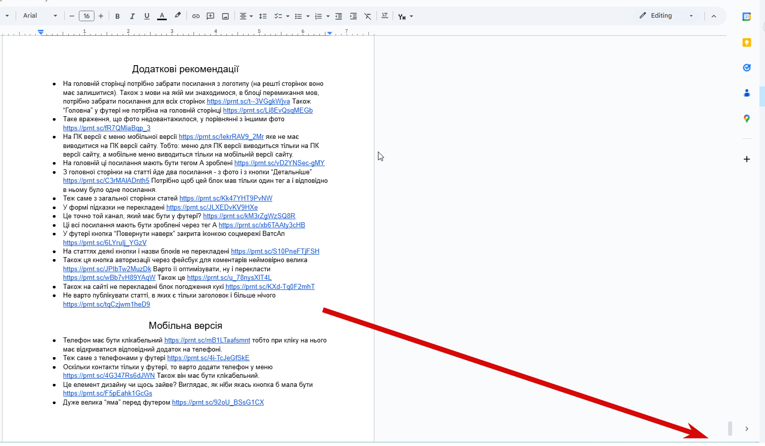Toggle underline formatting
The image size is (765, 446).
click(147, 16)
